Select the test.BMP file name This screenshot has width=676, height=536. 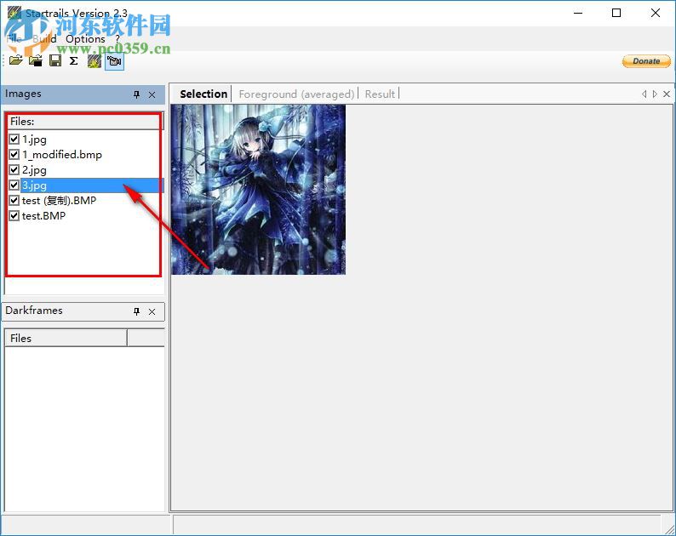(43, 215)
